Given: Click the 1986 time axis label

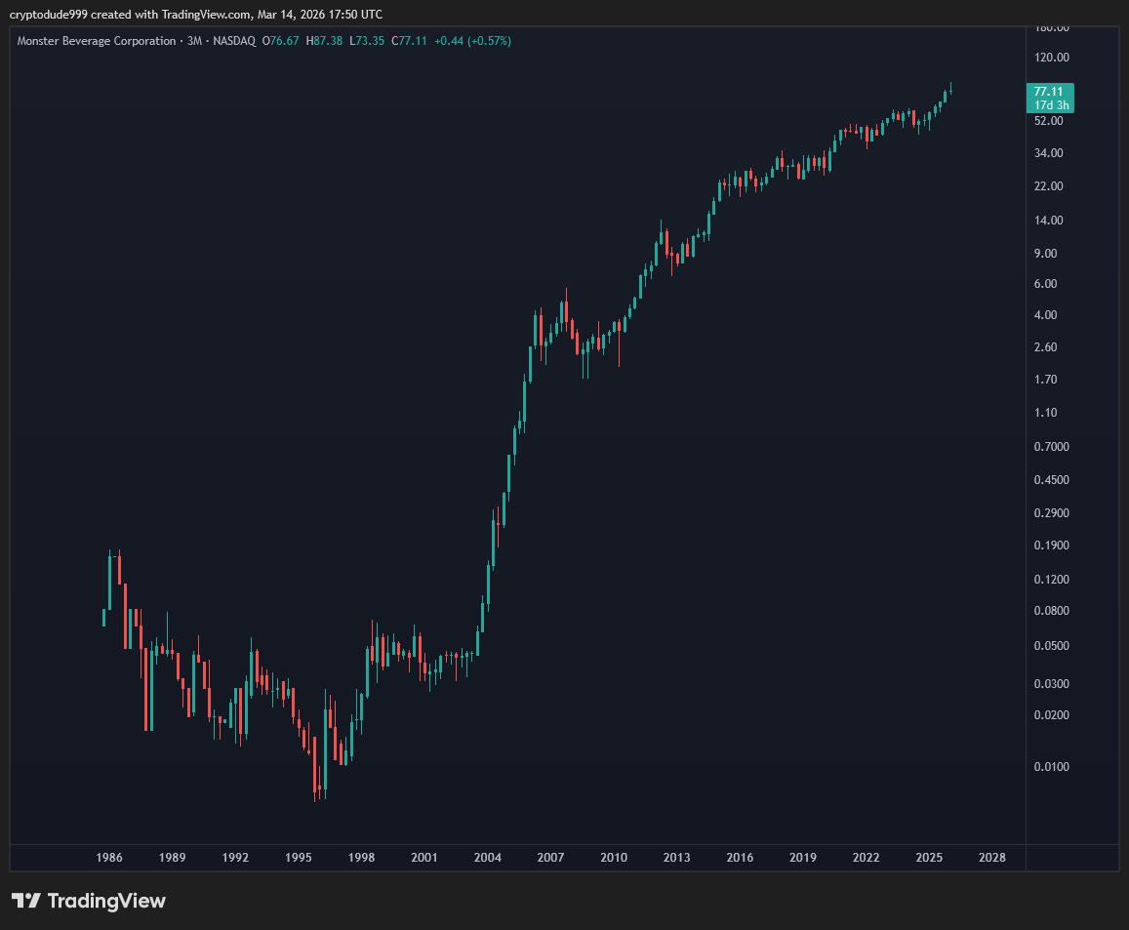Looking at the screenshot, I should (109, 858).
